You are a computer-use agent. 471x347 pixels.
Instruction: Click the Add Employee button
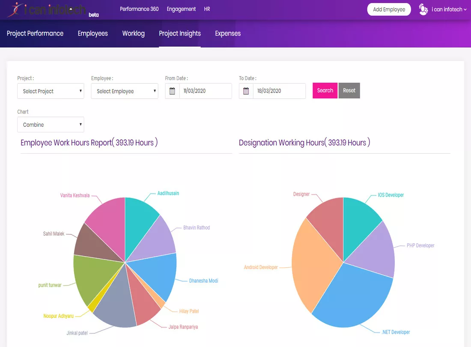pyautogui.click(x=389, y=9)
